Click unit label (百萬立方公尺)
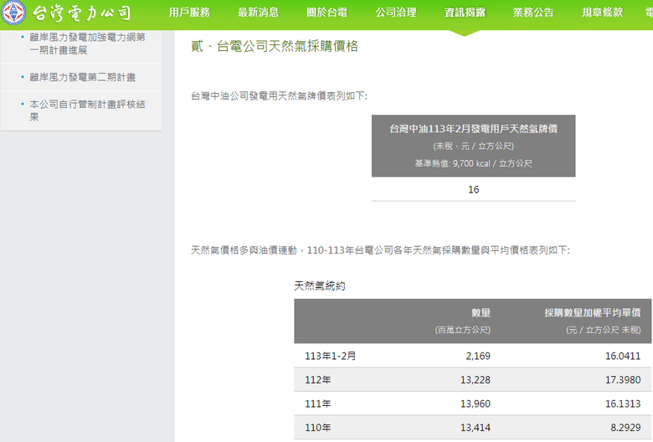Image resolution: width=653 pixels, height=442 pixels. click(463, 330)
